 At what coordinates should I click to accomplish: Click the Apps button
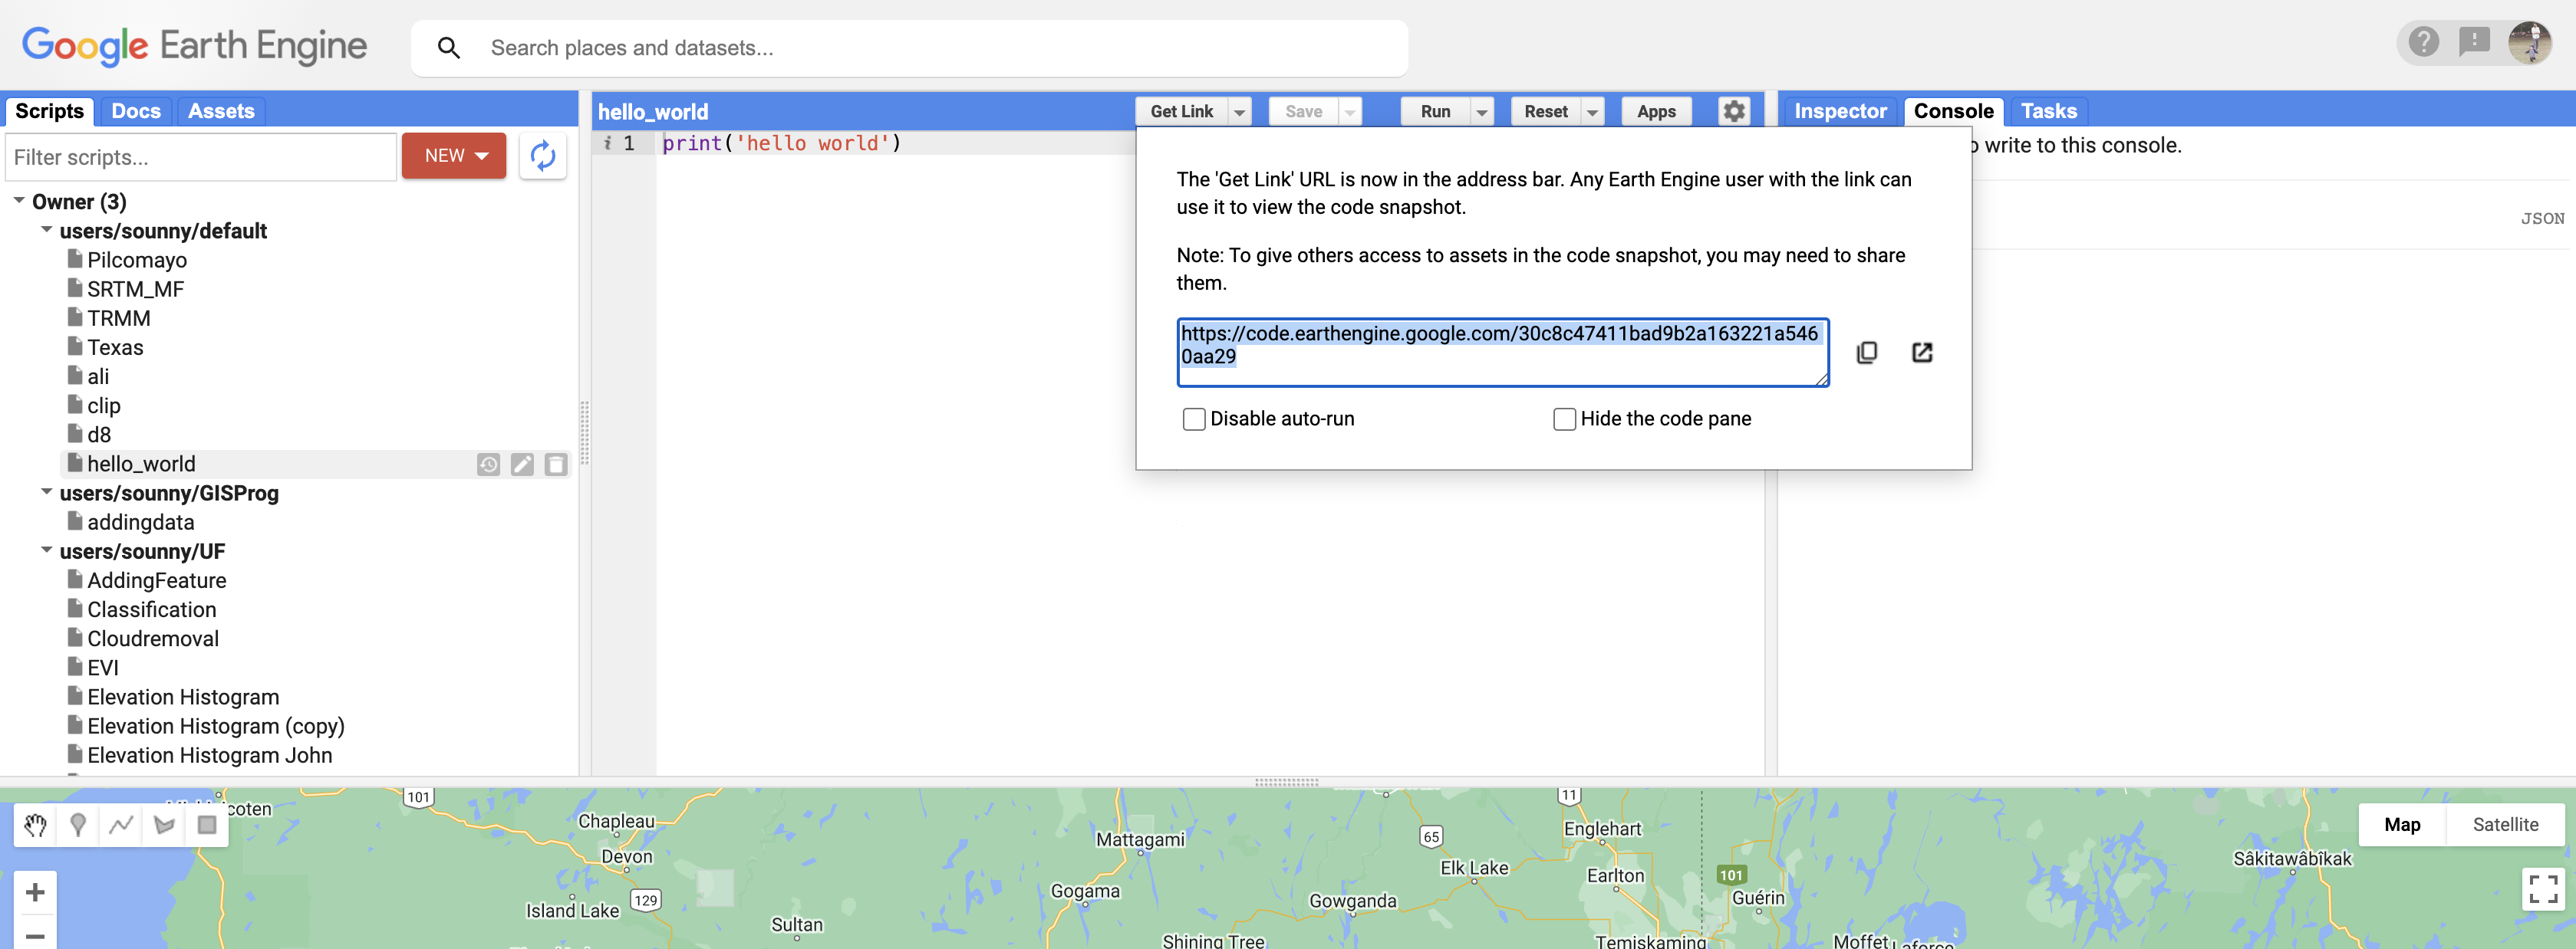(1656, 111)
